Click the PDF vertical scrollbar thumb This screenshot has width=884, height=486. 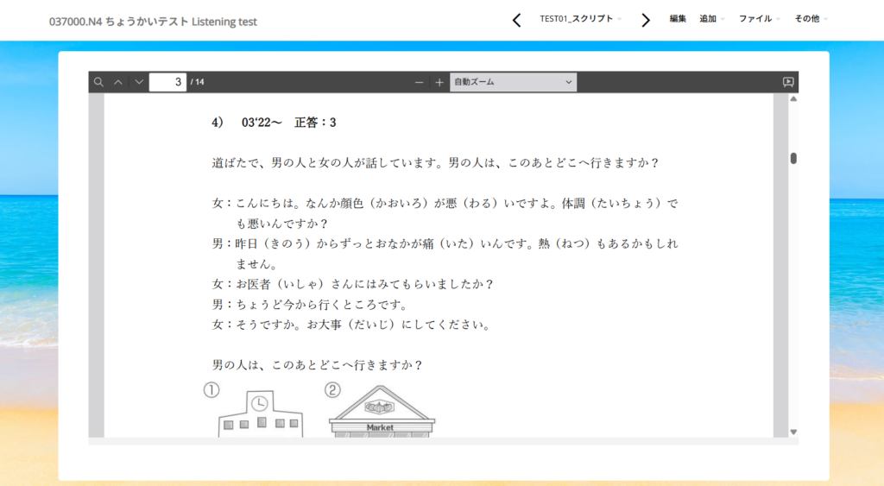click(793, 158)
